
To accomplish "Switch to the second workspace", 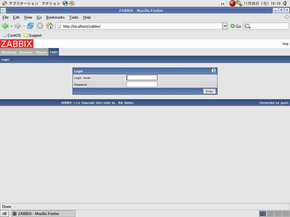I will pos(270,214).
